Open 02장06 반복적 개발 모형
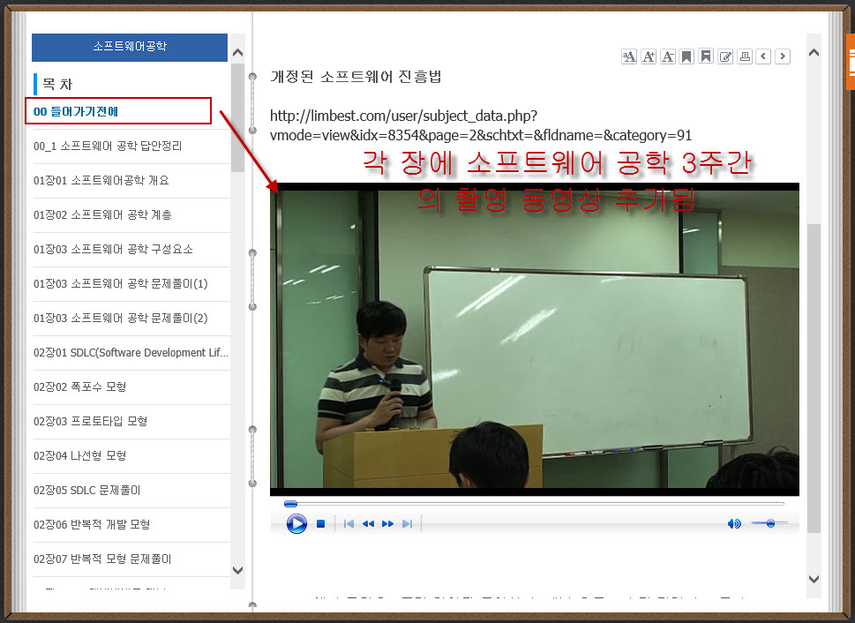This screenshot has width=855, height=623. [x=131, y=524]
